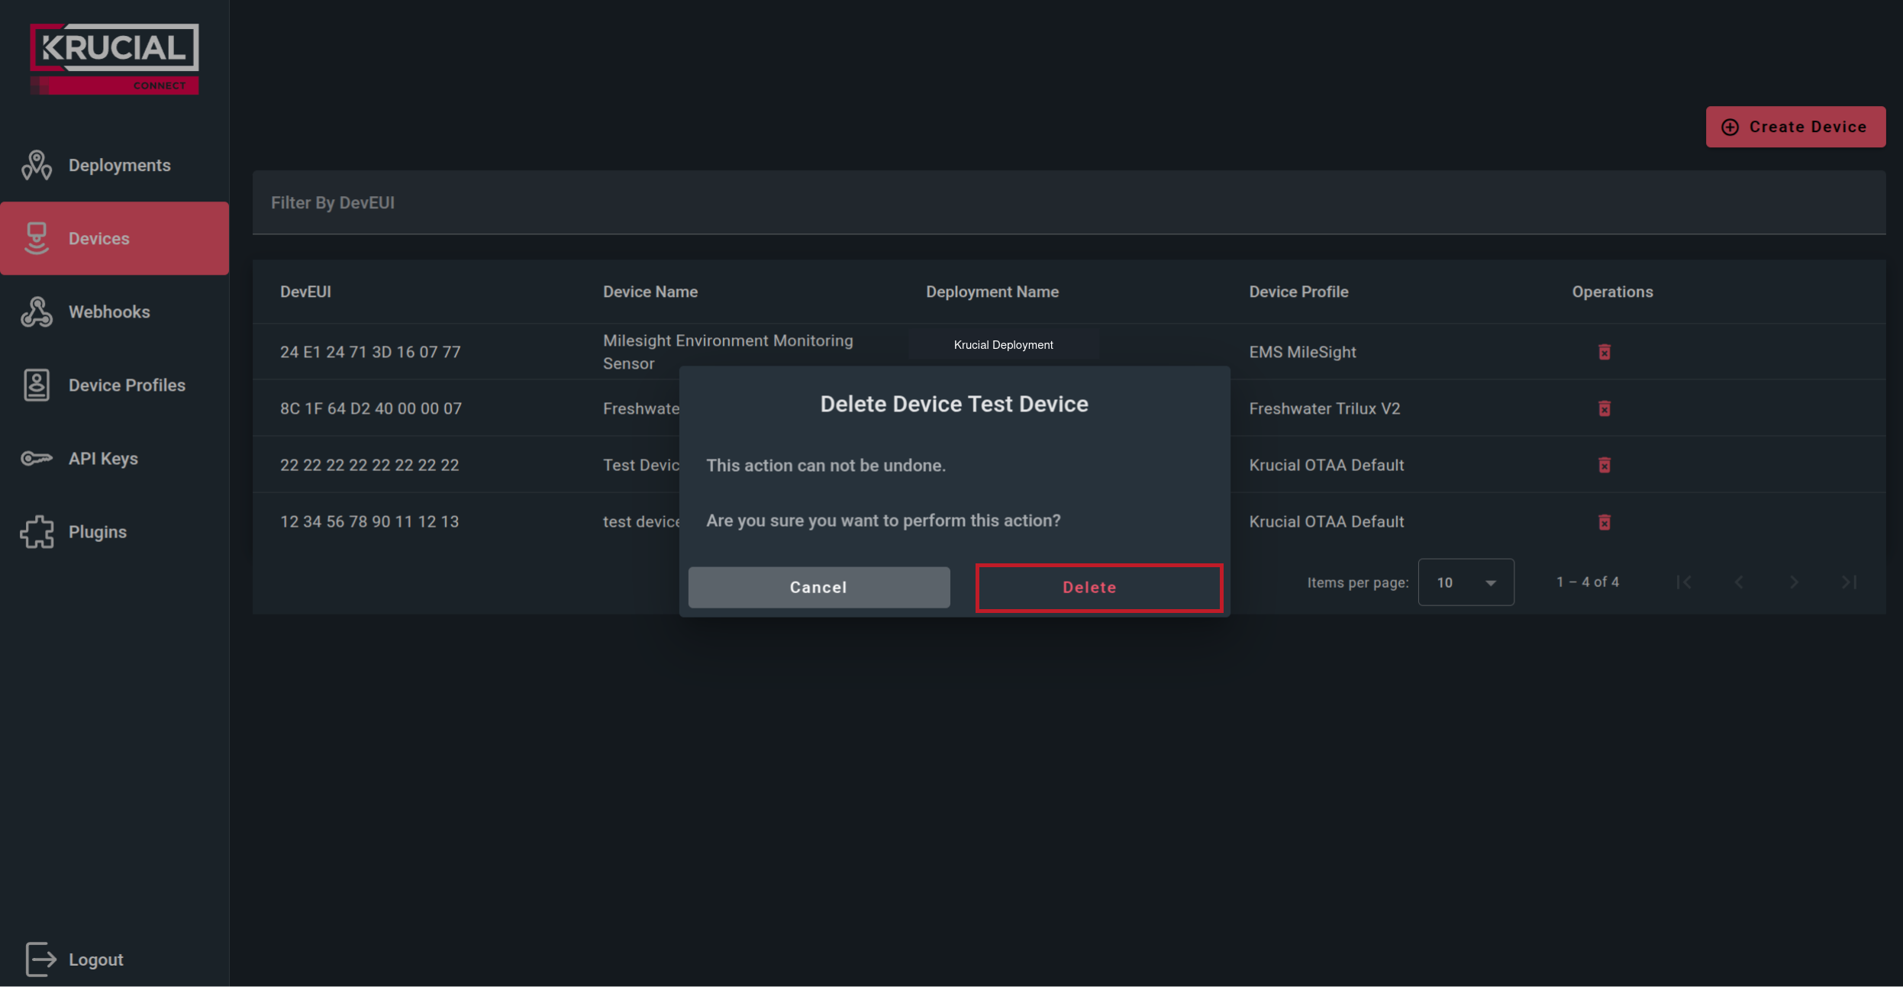The width and height of the screenshot is (1903, 987).
Task: Click the Plugins puzzle piece icon
Action: [x=36, y=531]
